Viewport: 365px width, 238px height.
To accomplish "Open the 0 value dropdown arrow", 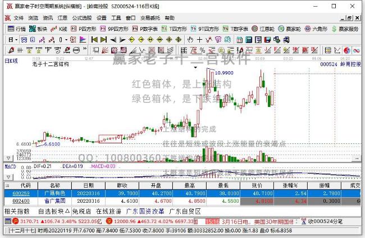I will pos(66,40).
